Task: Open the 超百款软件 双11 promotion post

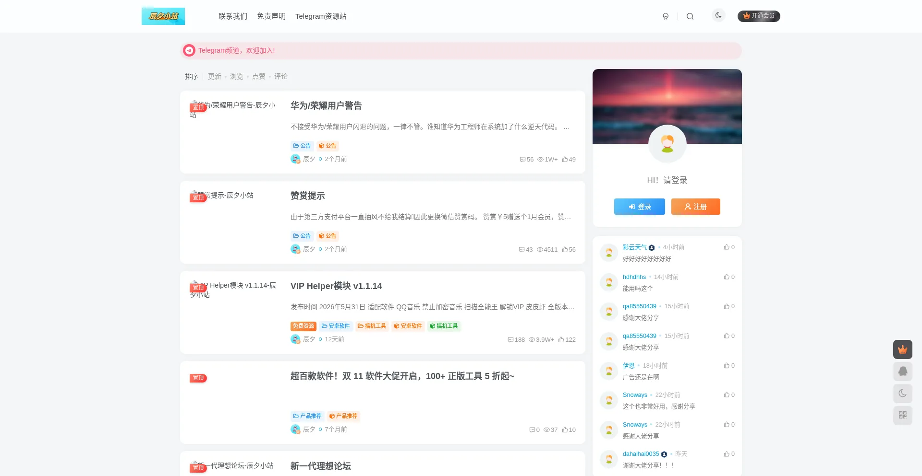Action: pyautogui.click(x=402, y=376)
